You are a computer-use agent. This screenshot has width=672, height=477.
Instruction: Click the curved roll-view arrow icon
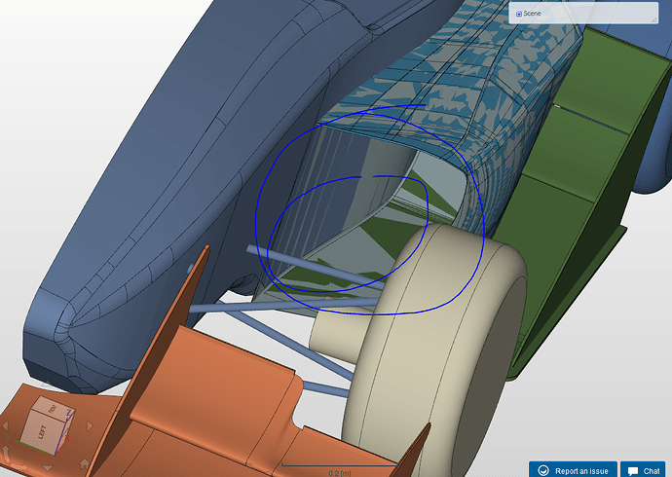[x=11, y=459]
